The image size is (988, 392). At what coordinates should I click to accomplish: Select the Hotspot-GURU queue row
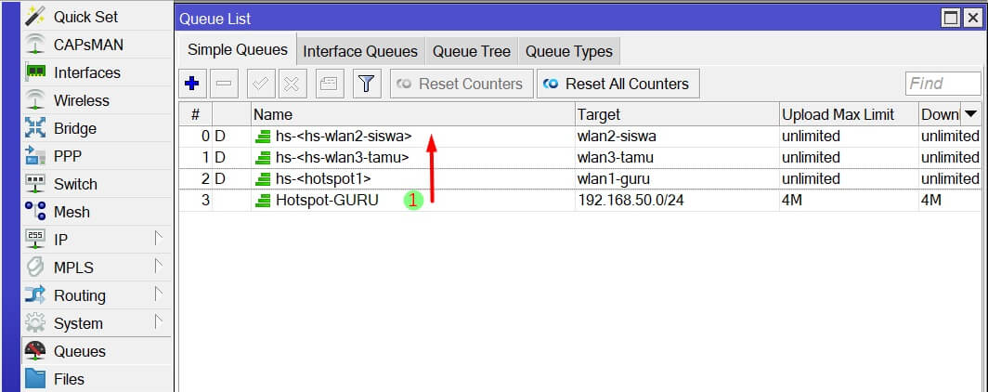click(x=327, y=200)
